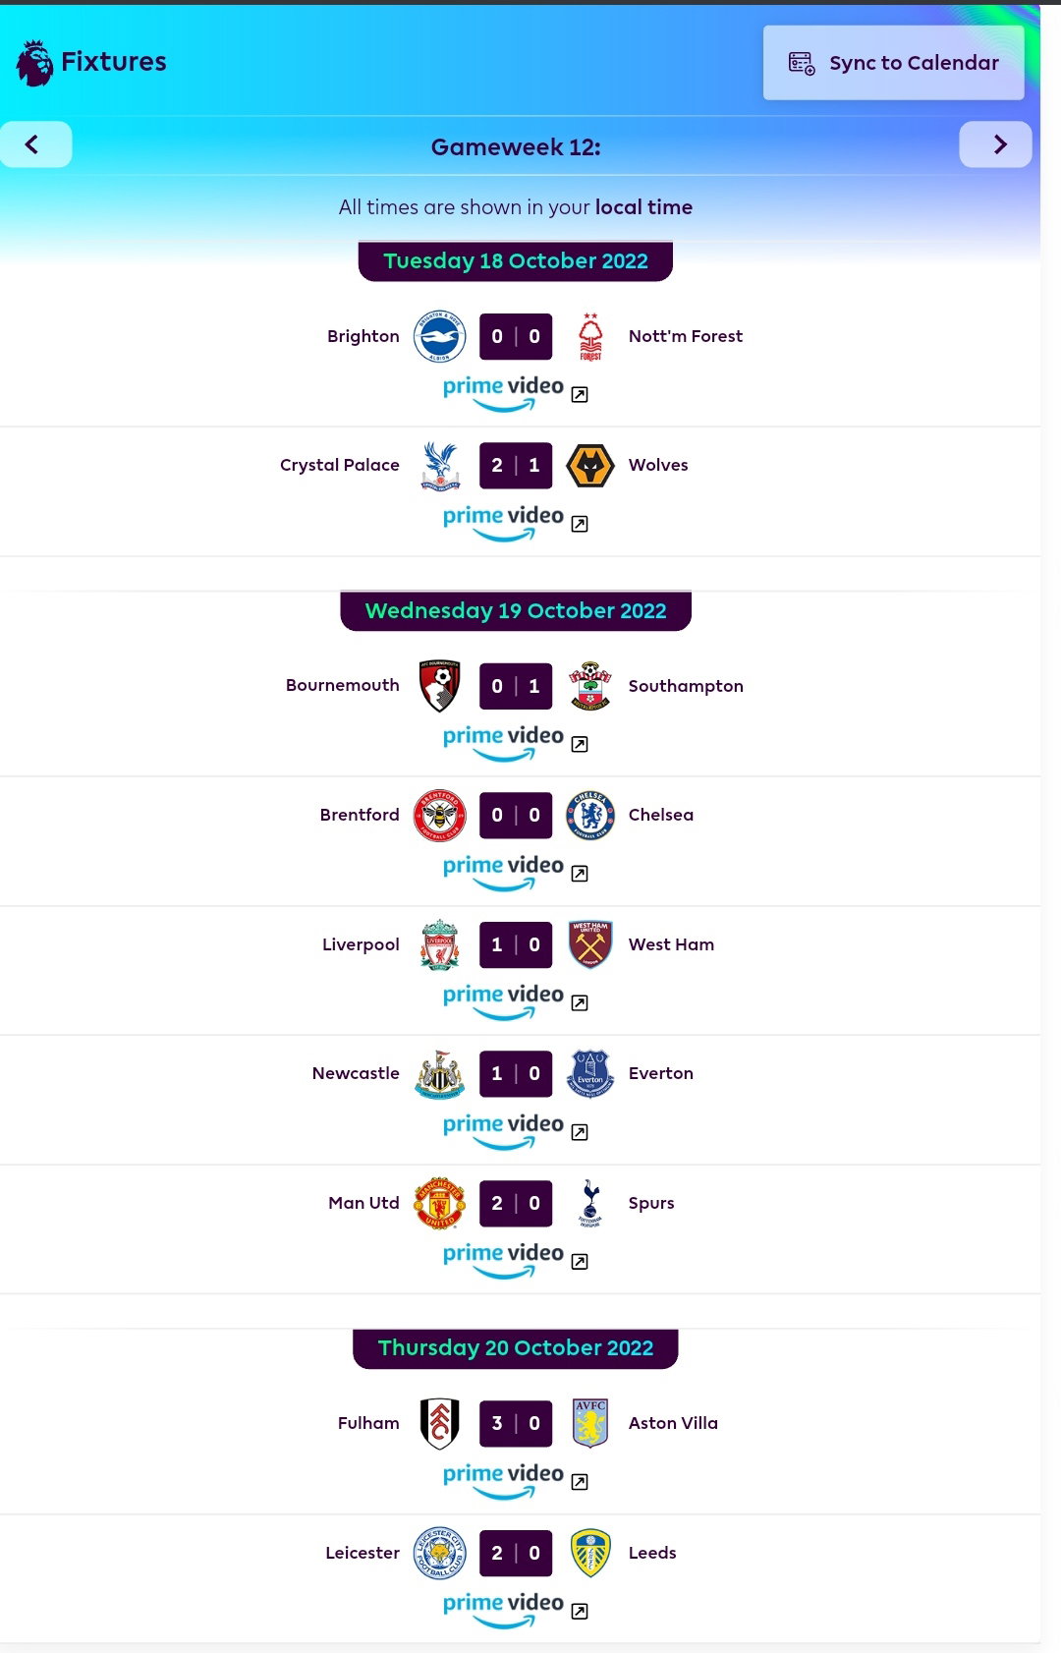Viewport: 1061px width, 1653px height.
Task: Click the Brighton club crest
Action: pos(439,336)
